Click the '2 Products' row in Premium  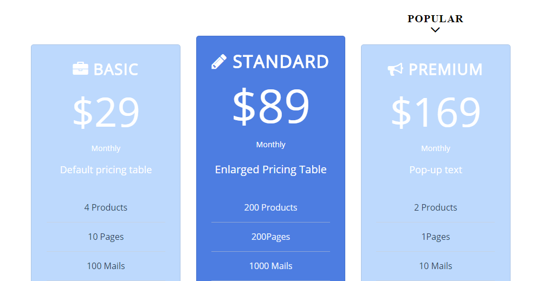tap(436, 207)
